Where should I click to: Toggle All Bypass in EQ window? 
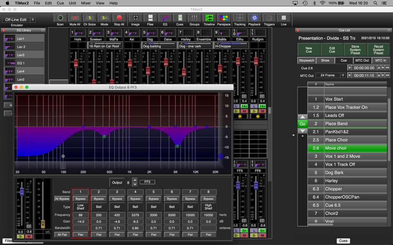(x=62, y=199)
